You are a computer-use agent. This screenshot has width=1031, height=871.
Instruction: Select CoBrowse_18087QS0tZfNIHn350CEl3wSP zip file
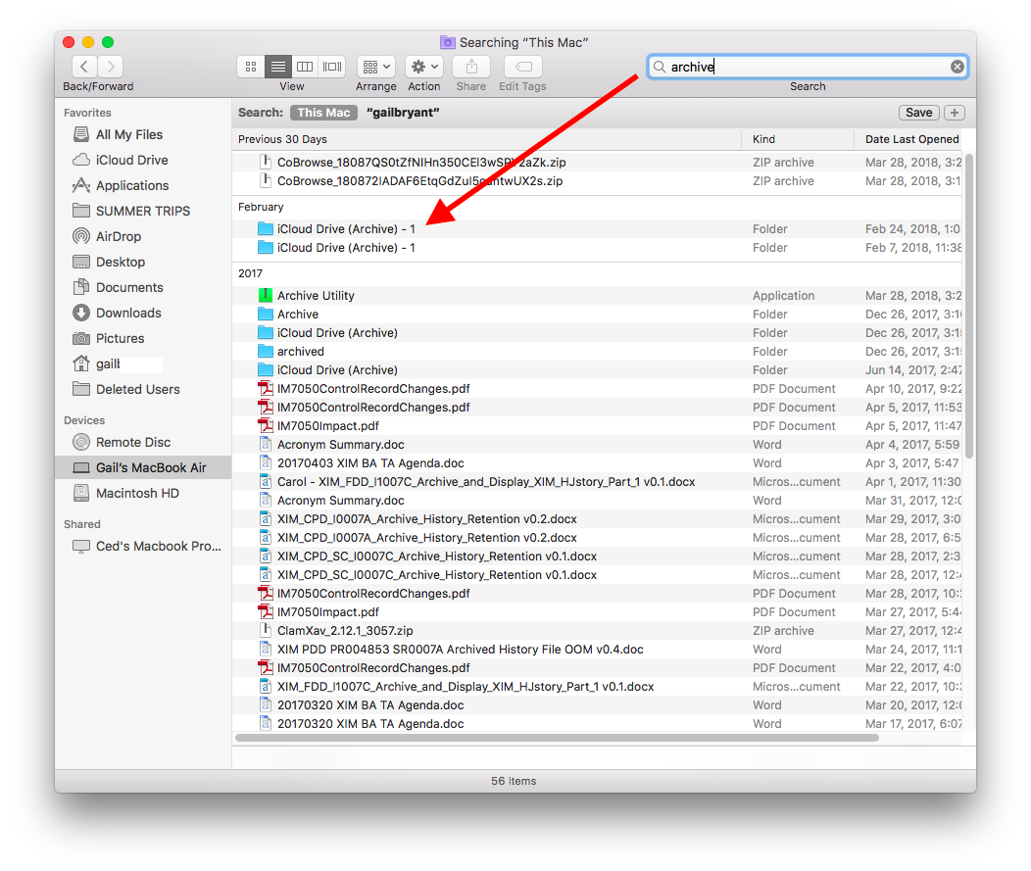(597, 163)
